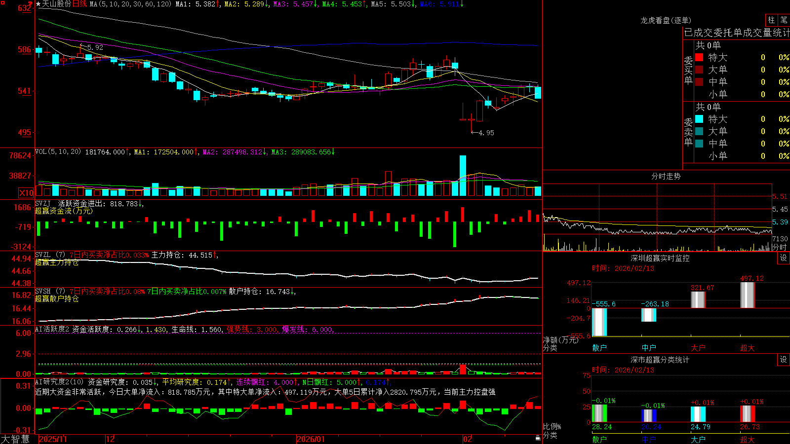Click the 大智慧 logo at bottom-left
This screenshot has height=444, width=790.
pyautogui.click(x=15, y=439)
